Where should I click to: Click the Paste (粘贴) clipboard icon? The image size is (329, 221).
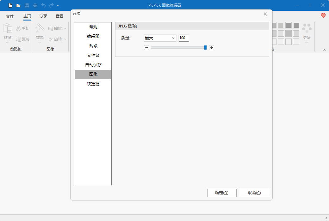click(x=8, y=28)
